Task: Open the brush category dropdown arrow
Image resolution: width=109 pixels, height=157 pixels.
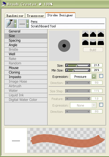Action: pyautogui.click(x=15, y=24)
